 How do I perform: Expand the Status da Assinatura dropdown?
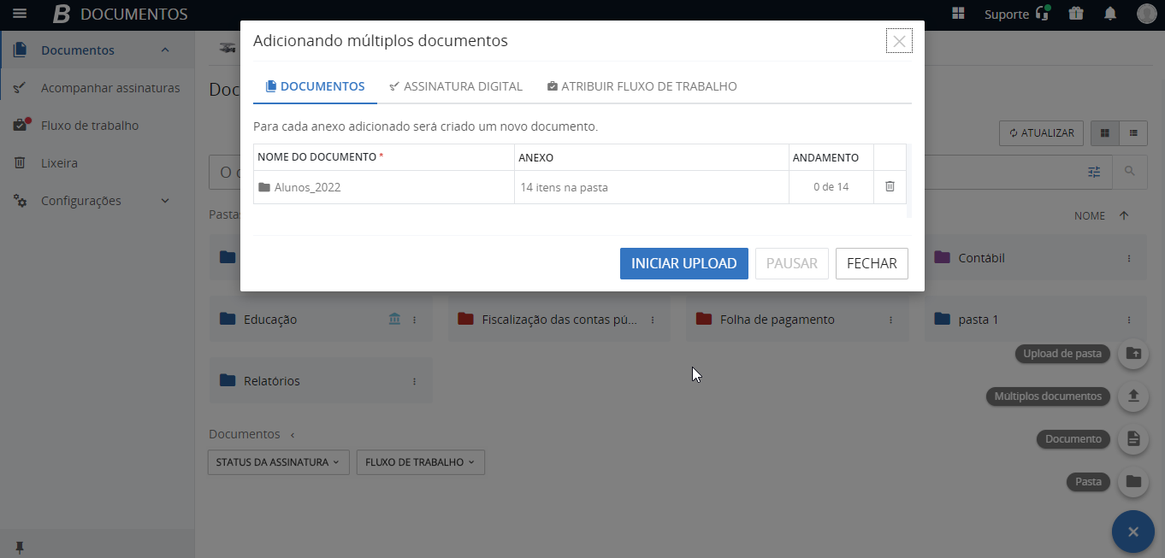coord(278,462)
